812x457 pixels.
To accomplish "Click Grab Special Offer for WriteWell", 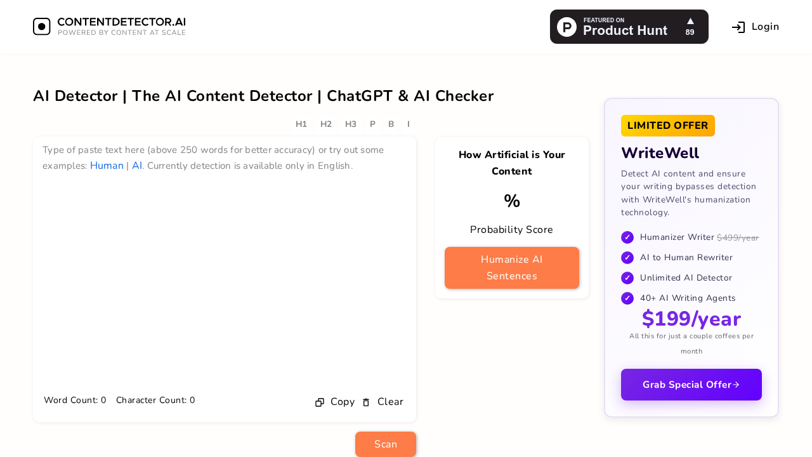I will pos(691,384).
